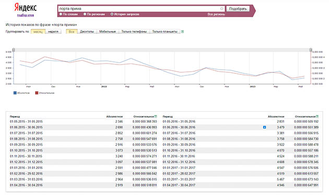The image size is (329, 195).
Task: Click the period 01.05.2015 - 31.05.2015
Action: coord(26,122)
